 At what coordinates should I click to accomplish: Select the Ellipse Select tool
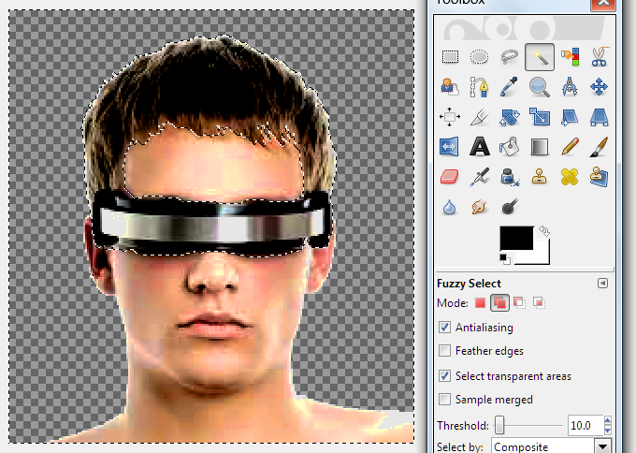pos(479,56)
